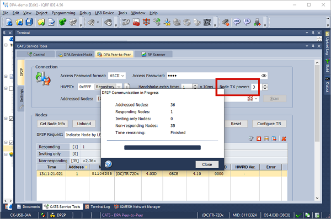Click the scroll down arrow of DP2P panel

pos(317,198)
